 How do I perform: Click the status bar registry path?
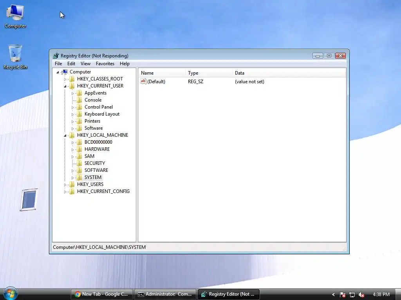tap(99, 247)
